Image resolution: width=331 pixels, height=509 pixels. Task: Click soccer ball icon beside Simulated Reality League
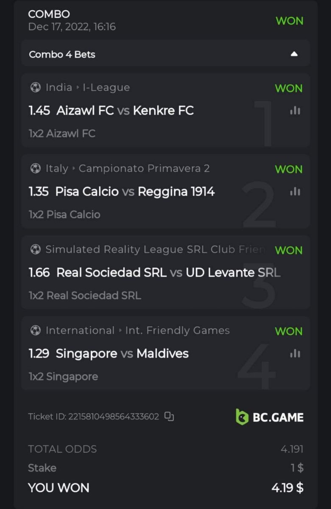pyautogui.click(x=36, y=249)
